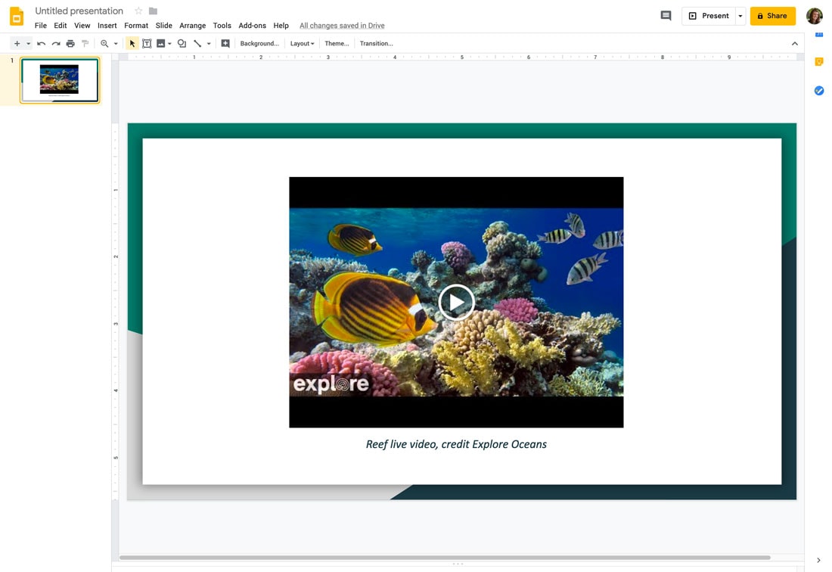This screenshot has height=572, width=832.
Task: Open the Add-ons menu
Action: [x=252, y=26]
